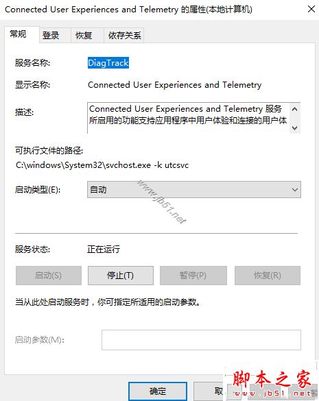
Task: Click the disabled 启动(S) button
Action: [x=49, y=276]
